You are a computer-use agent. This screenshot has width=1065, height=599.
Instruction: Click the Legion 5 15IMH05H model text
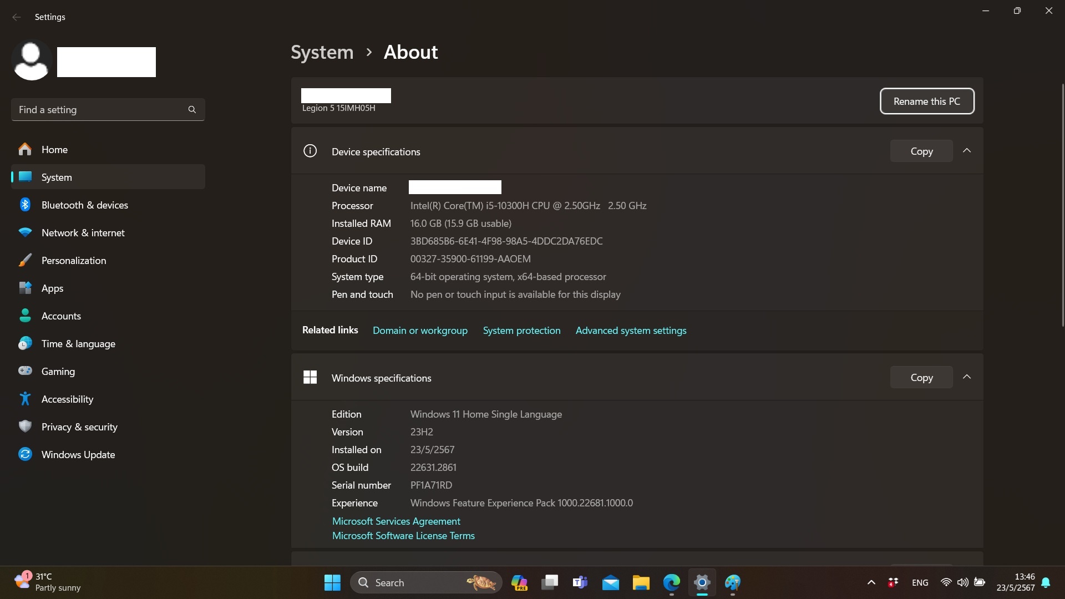click(x=338, y=108)
